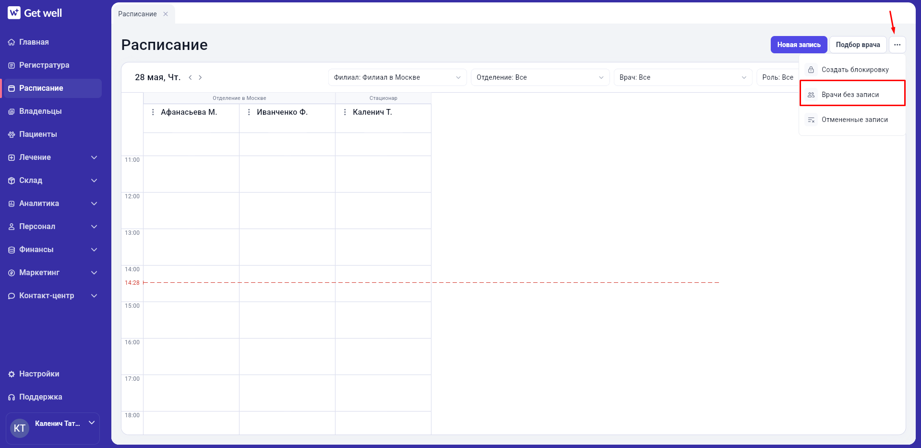Open the Врач: Все dropdown
The width and height of the screenshot is (921, 448).
[x=683, y=77]
